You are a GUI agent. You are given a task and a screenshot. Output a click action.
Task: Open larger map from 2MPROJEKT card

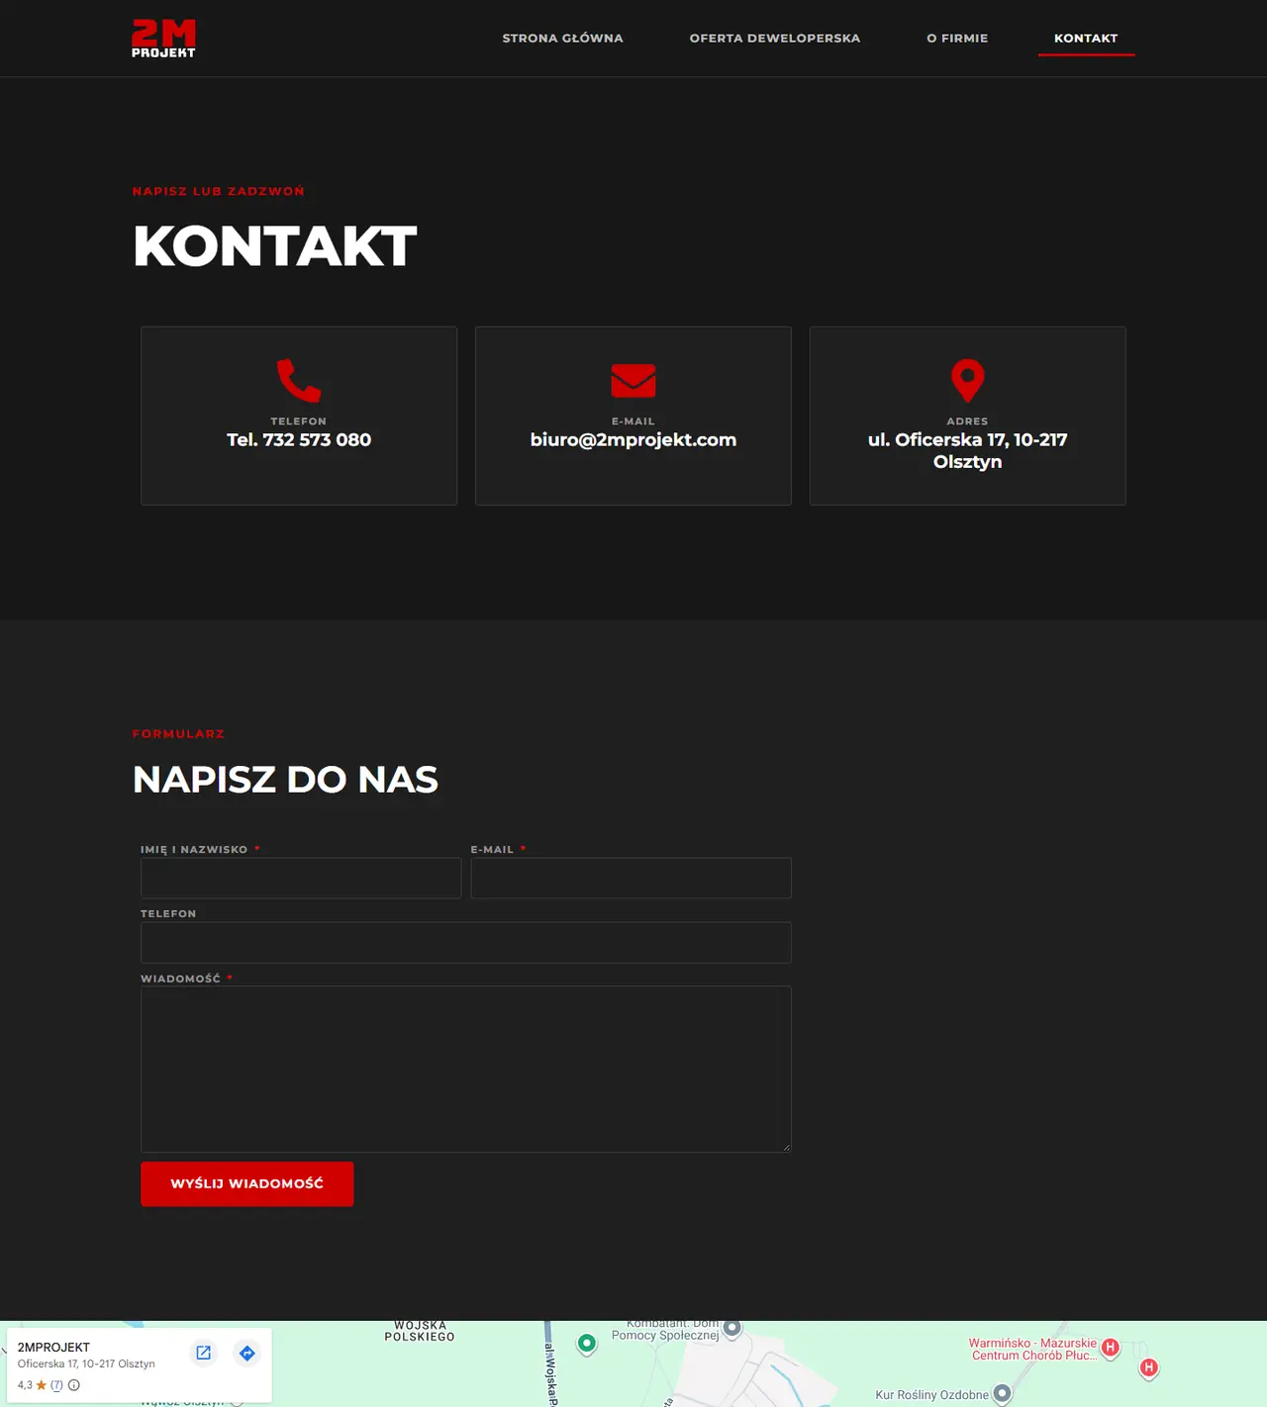(x=204, y=1353)
